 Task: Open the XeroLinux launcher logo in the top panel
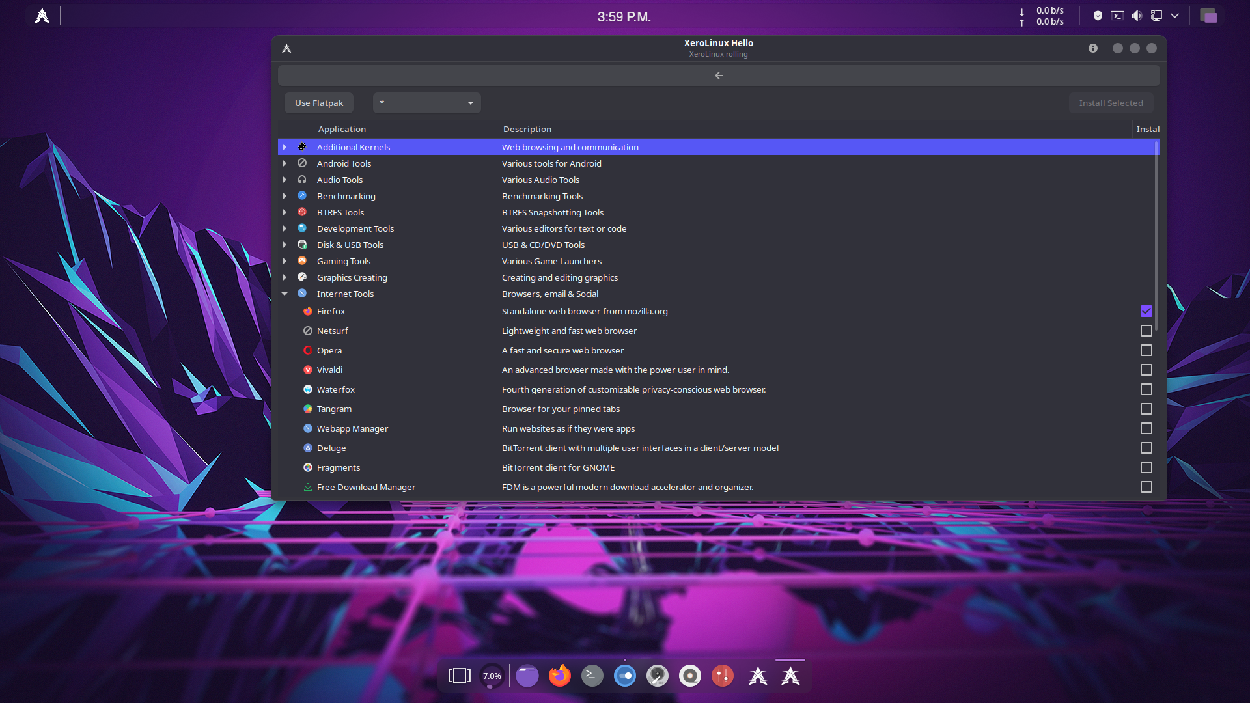coord(42,16)
